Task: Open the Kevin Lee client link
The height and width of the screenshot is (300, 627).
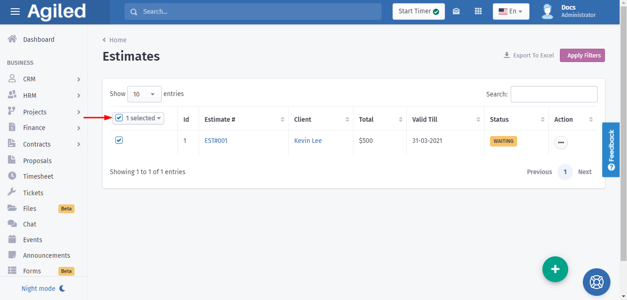Action: click(x=308, y=141)
